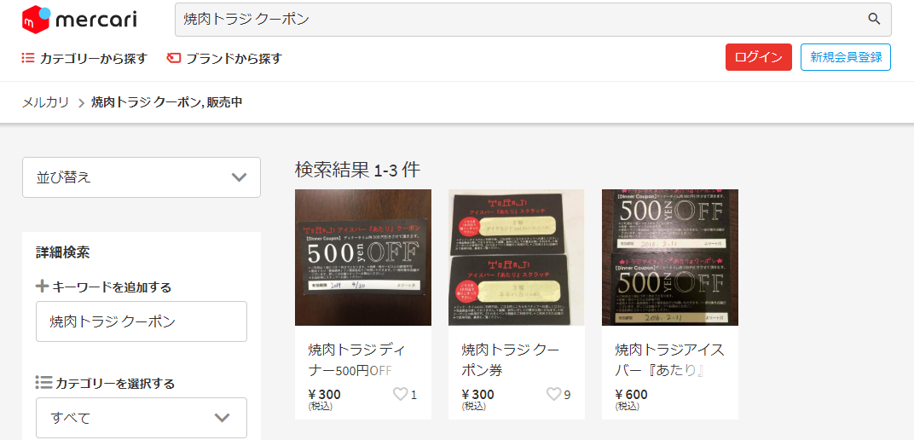Like the 焼肉トラジ クーポン券 item heart

point(553,395)
